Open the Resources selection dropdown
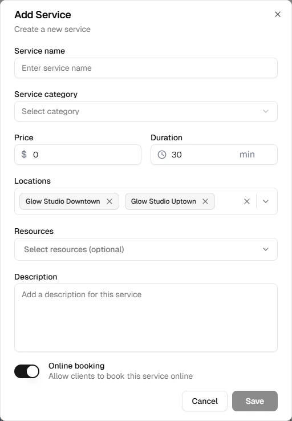The image size is (292, 421). 146,249
